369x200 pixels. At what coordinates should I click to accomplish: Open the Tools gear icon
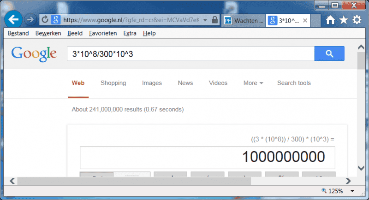357,20
